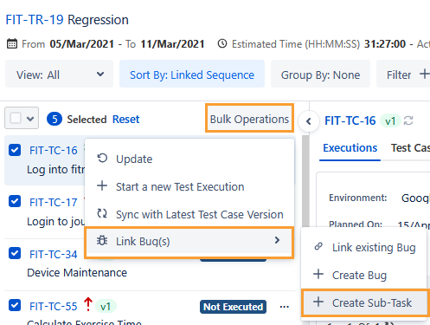Open the FIT-TR-19 test run link
The image size is (430, 325).
tap(35, 20)
